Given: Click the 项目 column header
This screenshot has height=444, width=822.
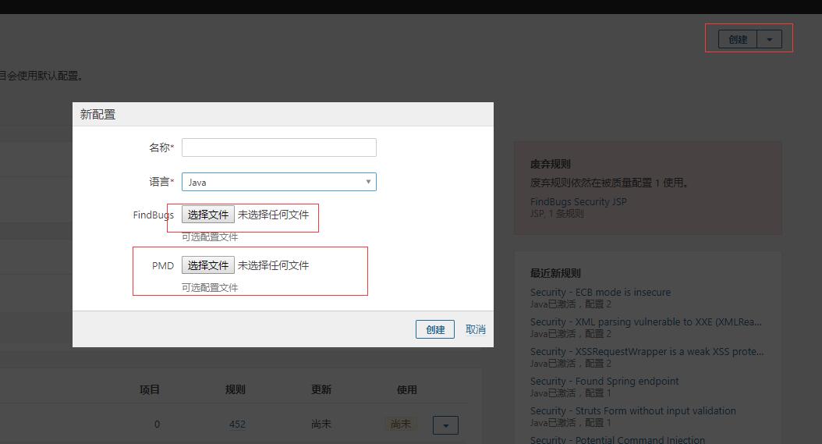Looking at the screenshot, I should coord(150,389).
